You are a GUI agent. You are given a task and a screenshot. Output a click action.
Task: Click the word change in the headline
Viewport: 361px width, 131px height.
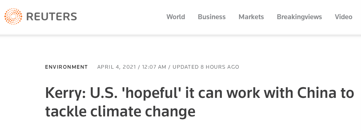coord(171,111)
